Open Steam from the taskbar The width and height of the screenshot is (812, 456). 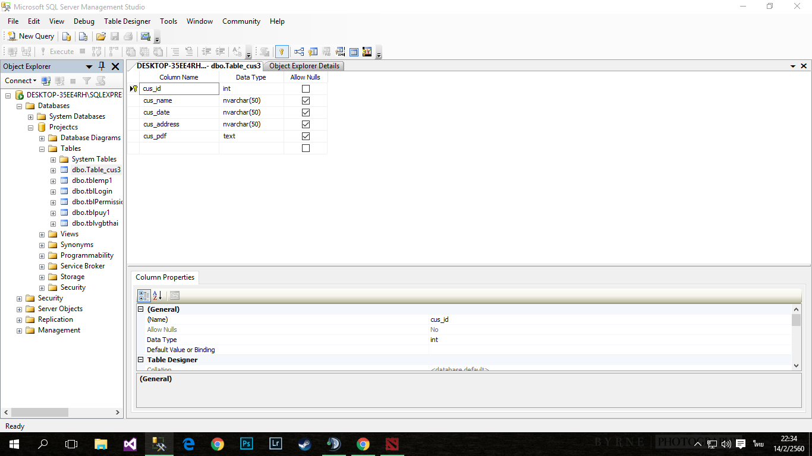pos(305,444)
